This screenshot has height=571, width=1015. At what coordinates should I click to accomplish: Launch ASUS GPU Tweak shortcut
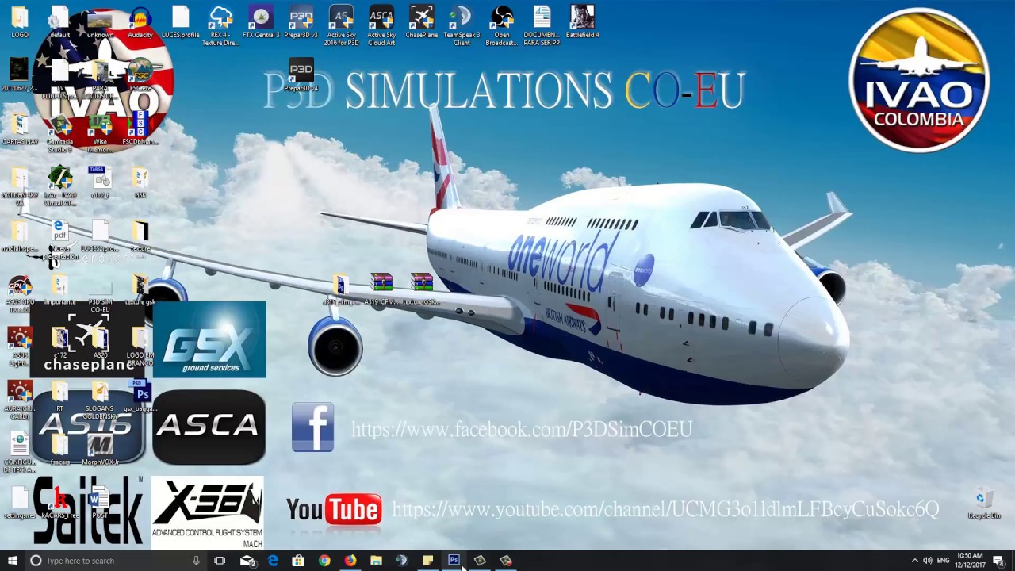point(20,293)
